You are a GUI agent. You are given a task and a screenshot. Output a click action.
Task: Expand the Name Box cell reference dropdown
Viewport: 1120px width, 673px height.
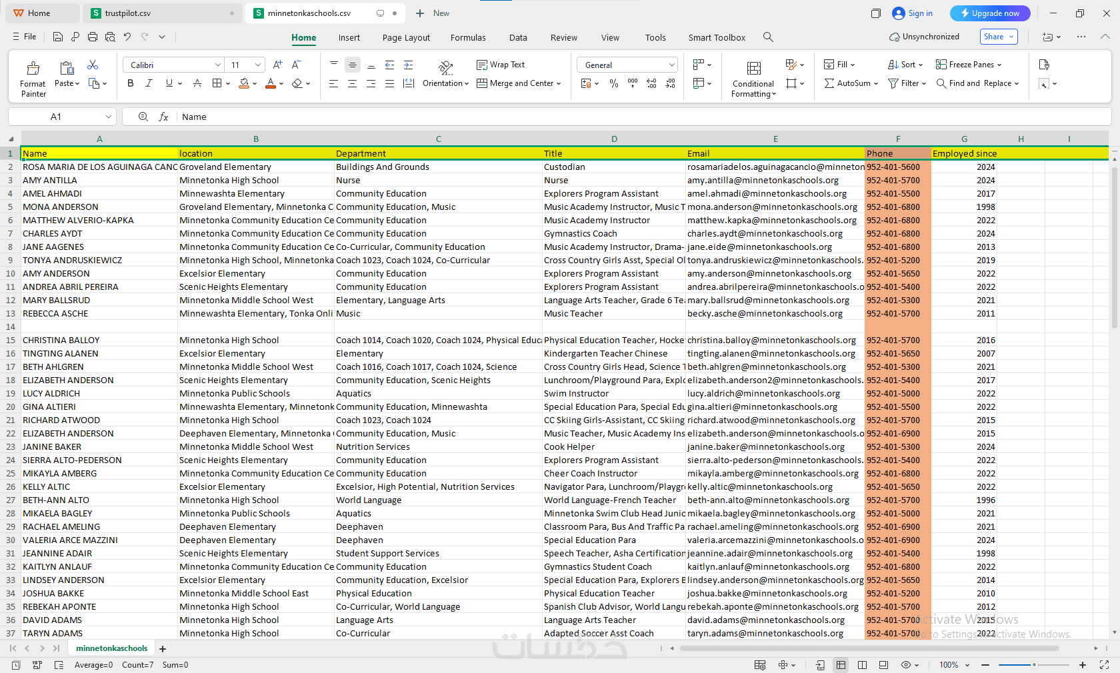(109, 117)
